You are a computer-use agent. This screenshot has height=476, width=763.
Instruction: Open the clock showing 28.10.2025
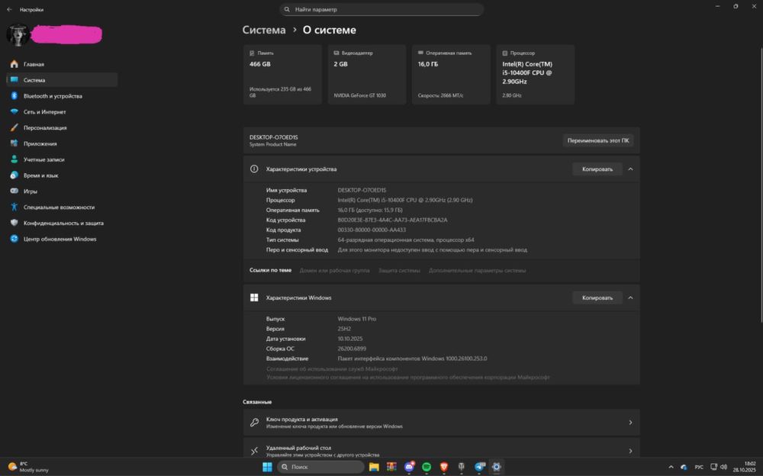click(745, 467)
